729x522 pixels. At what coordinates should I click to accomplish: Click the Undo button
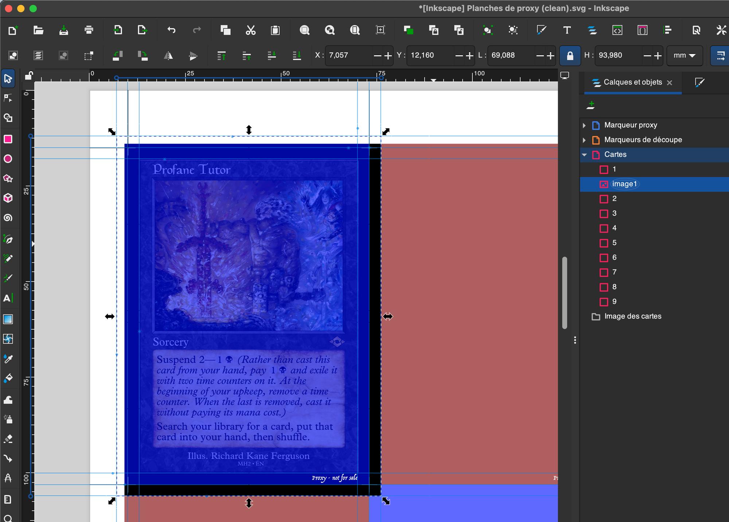click(171, 30)
